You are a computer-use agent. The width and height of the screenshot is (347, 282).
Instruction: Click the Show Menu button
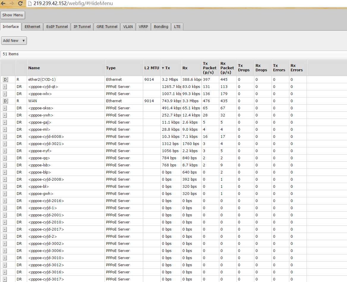click(12, 15)
